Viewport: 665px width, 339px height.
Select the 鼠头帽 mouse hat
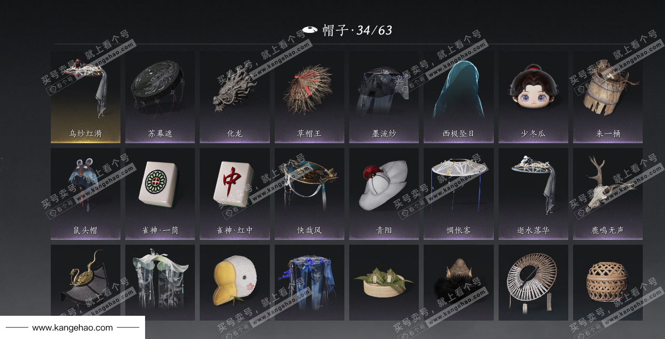tap(86, 194)
